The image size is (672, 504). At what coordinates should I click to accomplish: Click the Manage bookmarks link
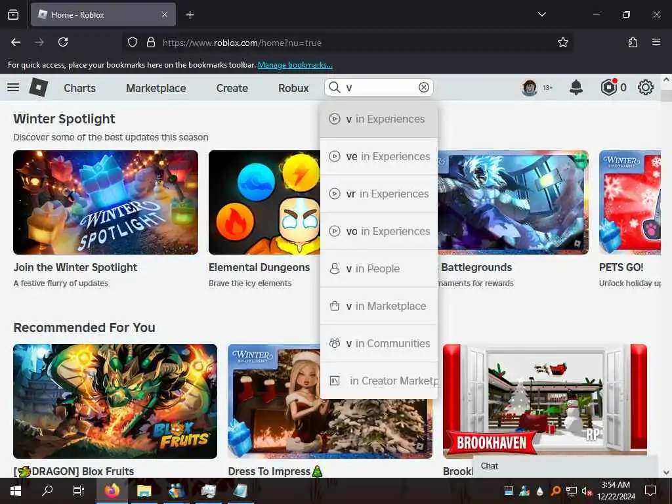[x=295, y=65]
